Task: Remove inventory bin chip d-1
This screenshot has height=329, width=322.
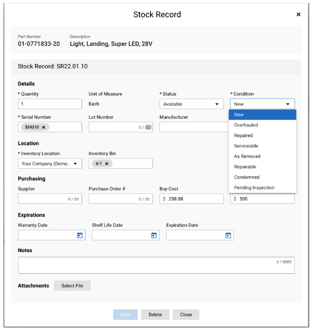Action: click(x=107, y=164)
